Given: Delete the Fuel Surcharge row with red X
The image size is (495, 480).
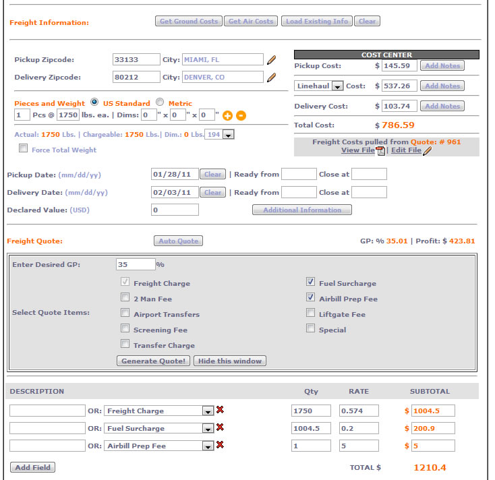Looking at the screenshot, I should (x=220, y=427).
